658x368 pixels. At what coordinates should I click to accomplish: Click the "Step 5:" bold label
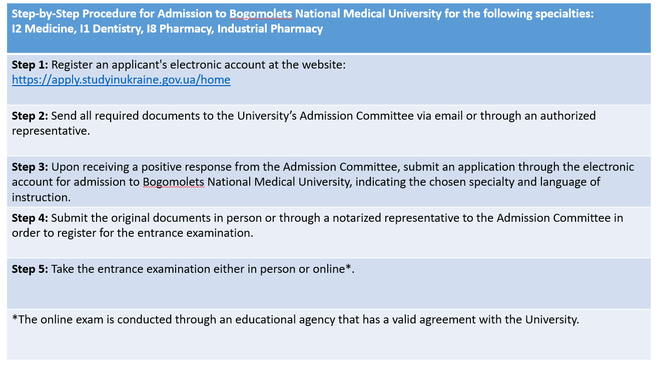click(x=30, y=269)
